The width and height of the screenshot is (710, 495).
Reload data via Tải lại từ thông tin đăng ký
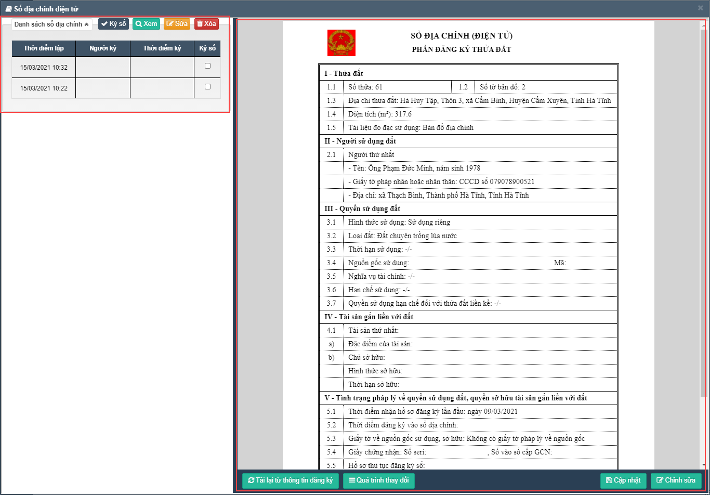290,480
